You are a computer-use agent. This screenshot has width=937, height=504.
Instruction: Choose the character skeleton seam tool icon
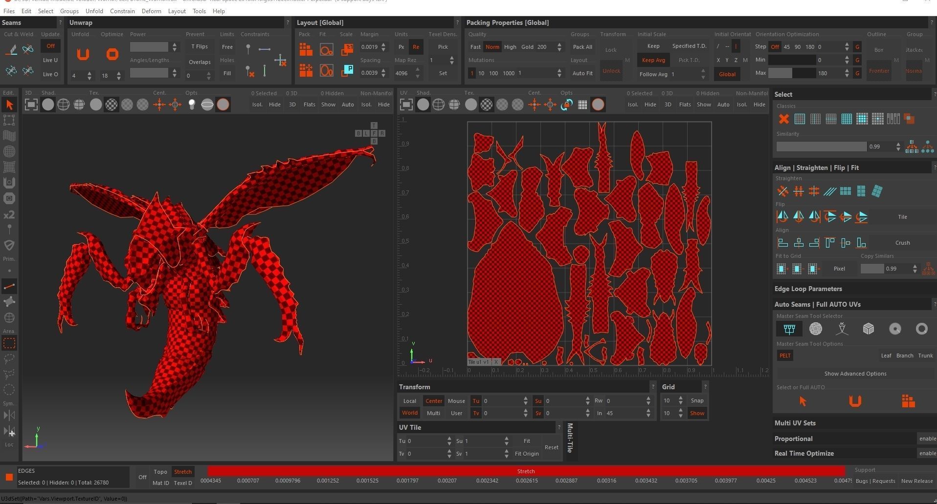click(842, 329)
